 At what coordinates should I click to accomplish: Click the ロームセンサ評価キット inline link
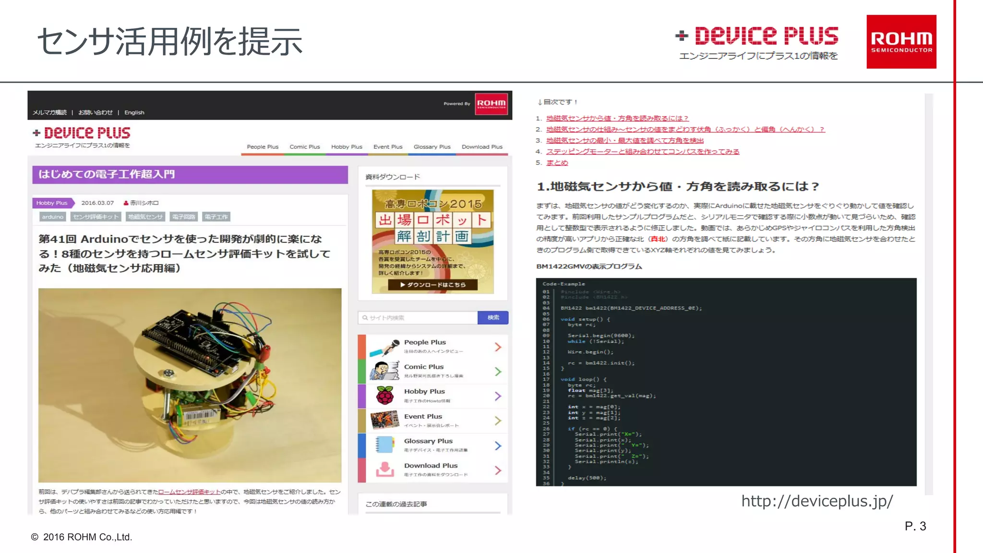tap(189, 492)
